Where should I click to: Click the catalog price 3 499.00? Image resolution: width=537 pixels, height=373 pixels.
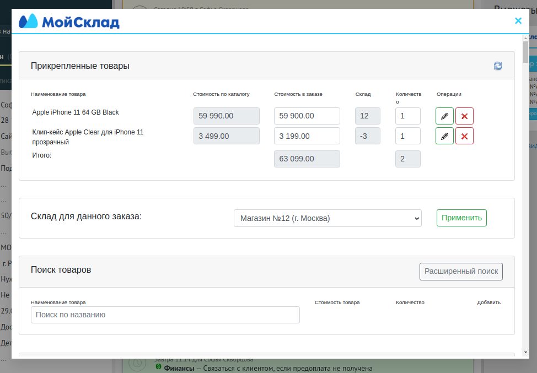[227, 136]
